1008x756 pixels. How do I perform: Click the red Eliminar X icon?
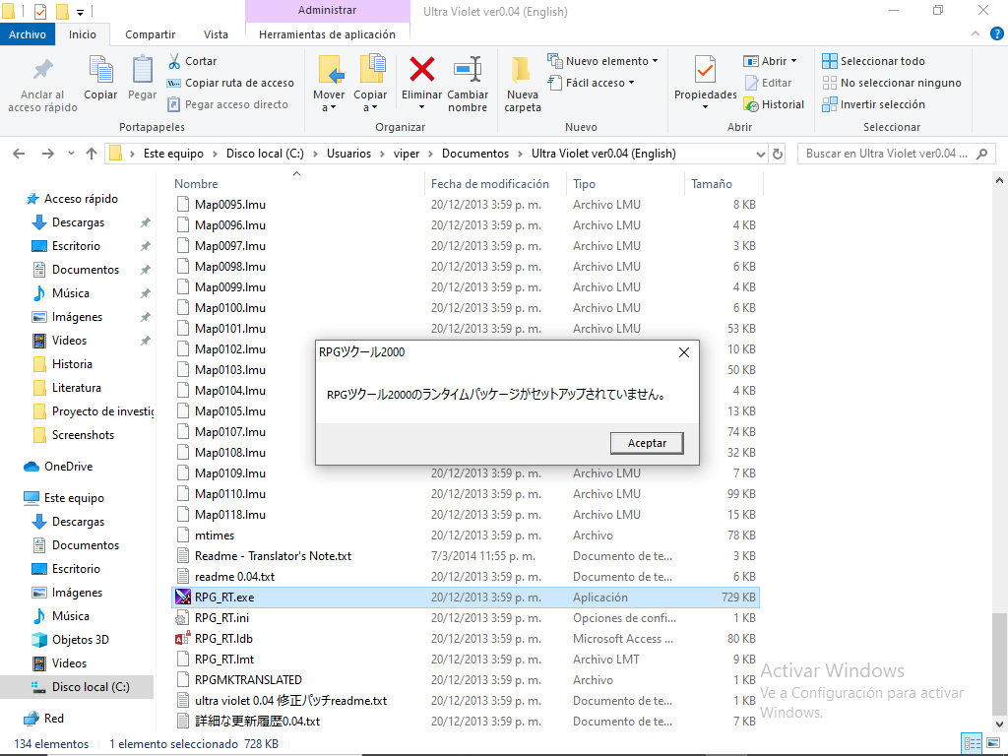click(421, 69)
